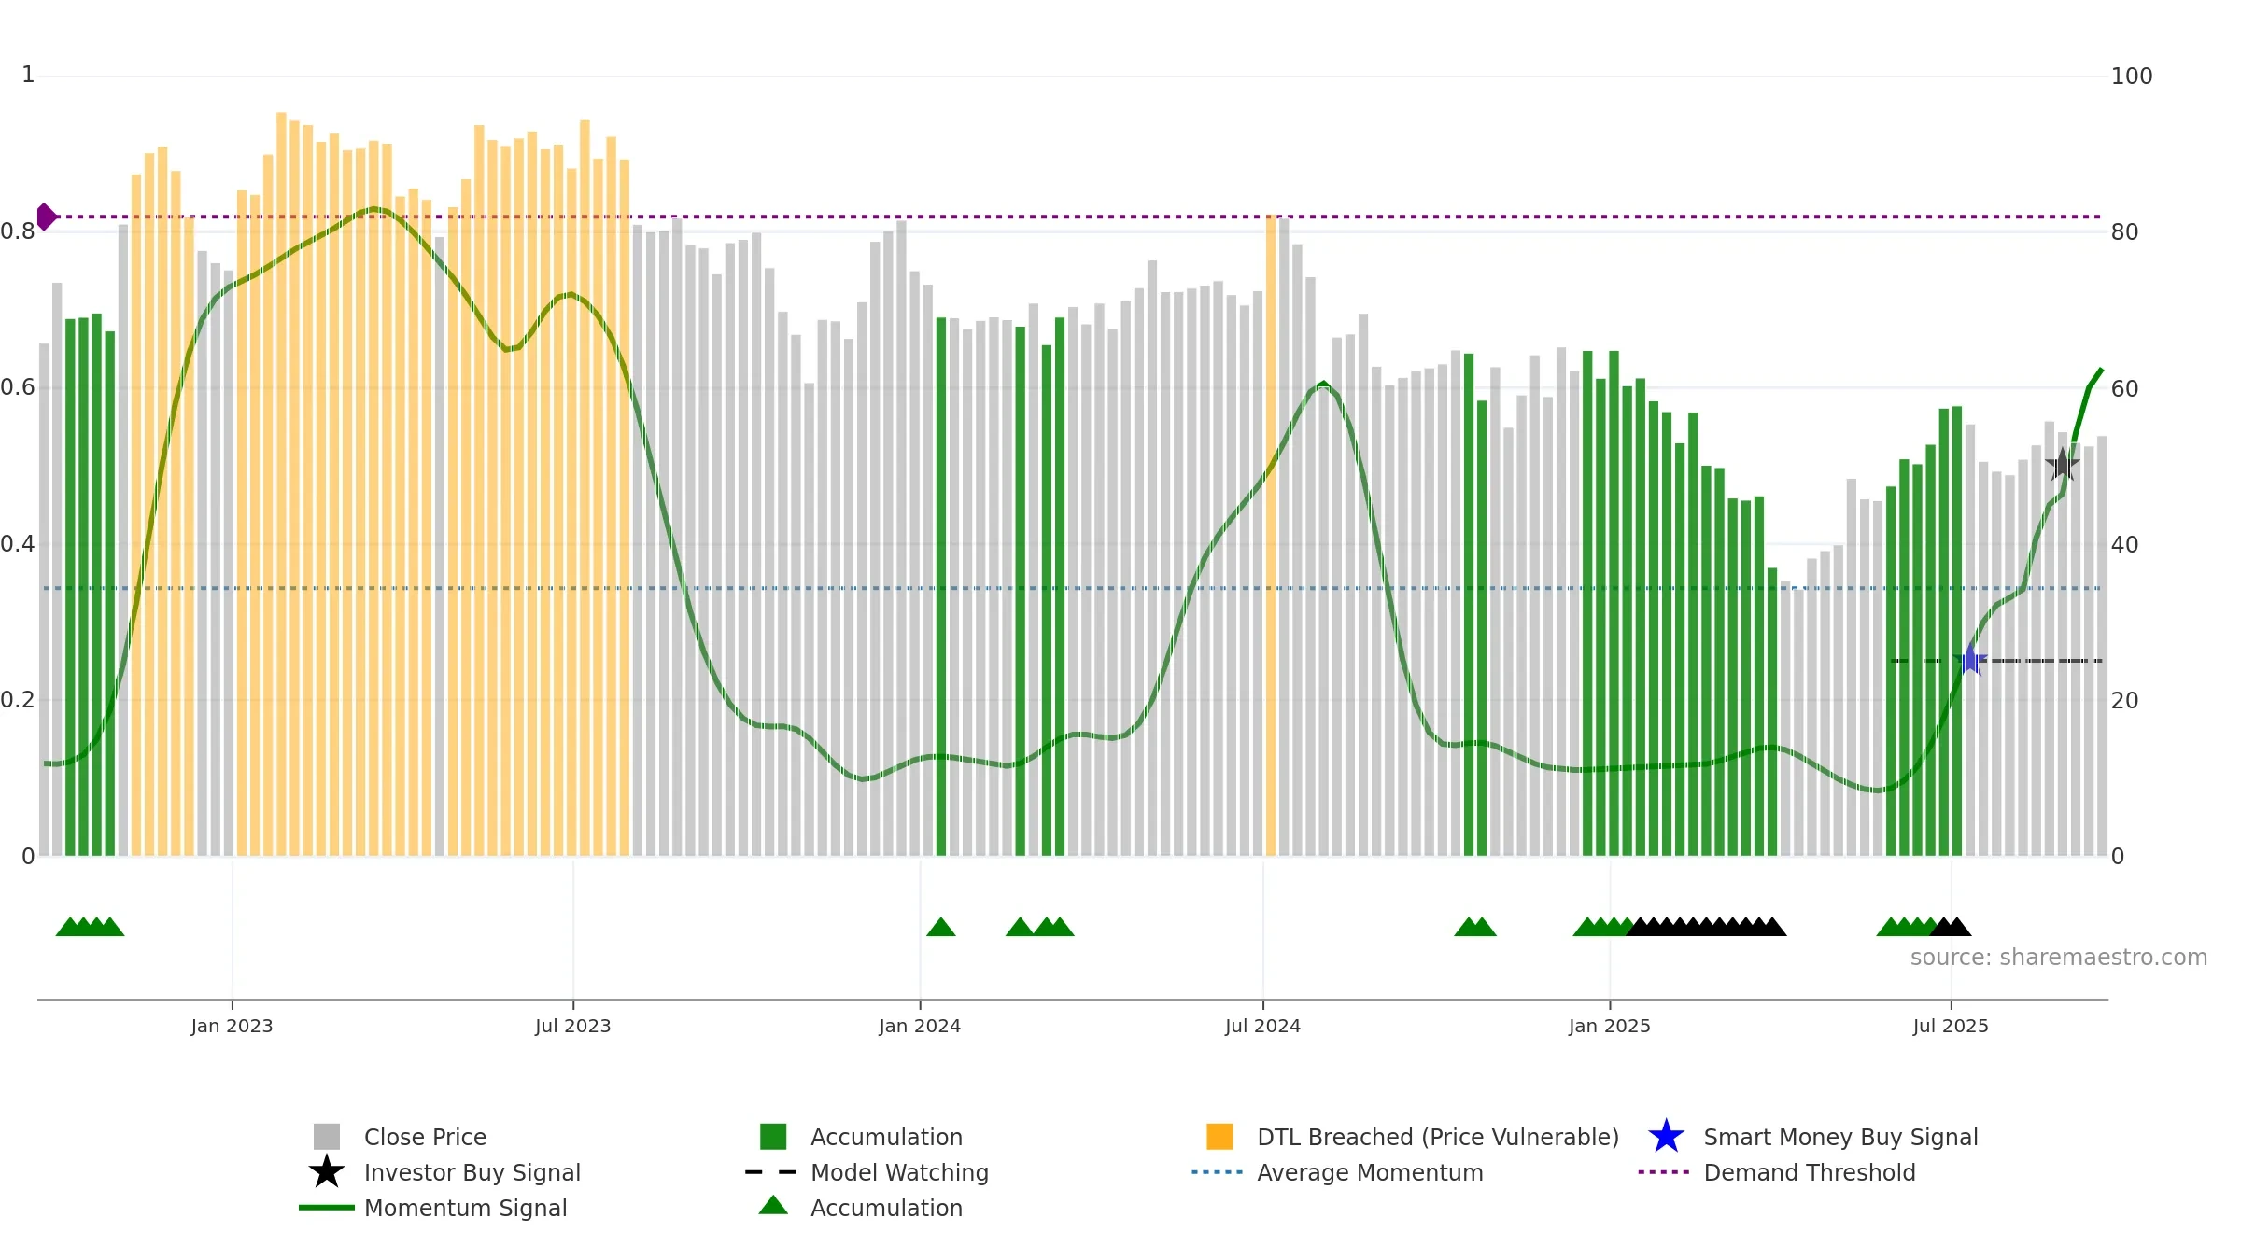This screenshot has width=2241, height=1260.
Task: Click the sharemaestro.com source text
Action: (x=2059, y=958)
